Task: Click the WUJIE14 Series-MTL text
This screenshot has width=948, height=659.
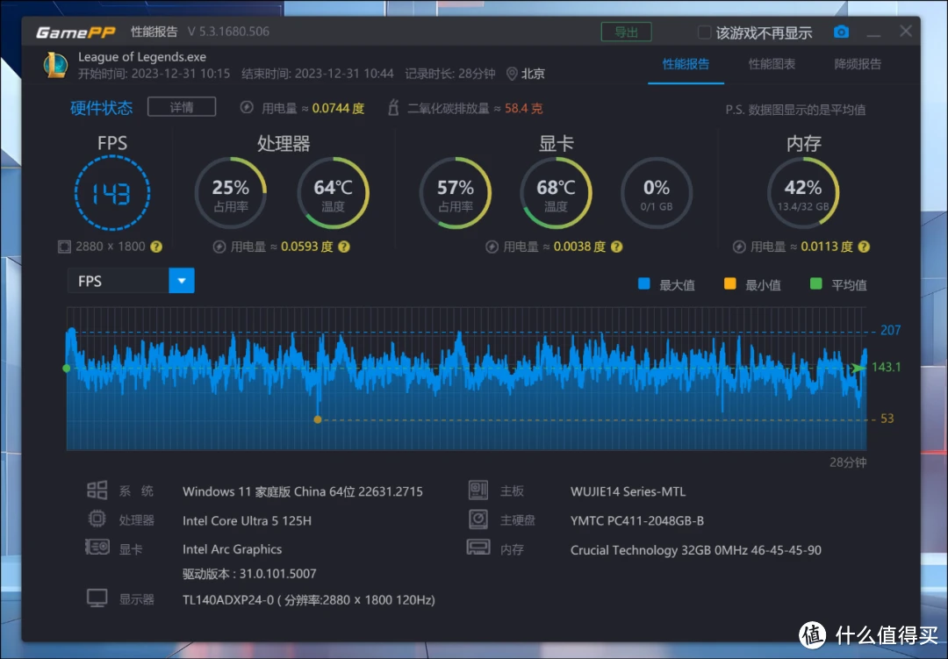Action: 628,491
